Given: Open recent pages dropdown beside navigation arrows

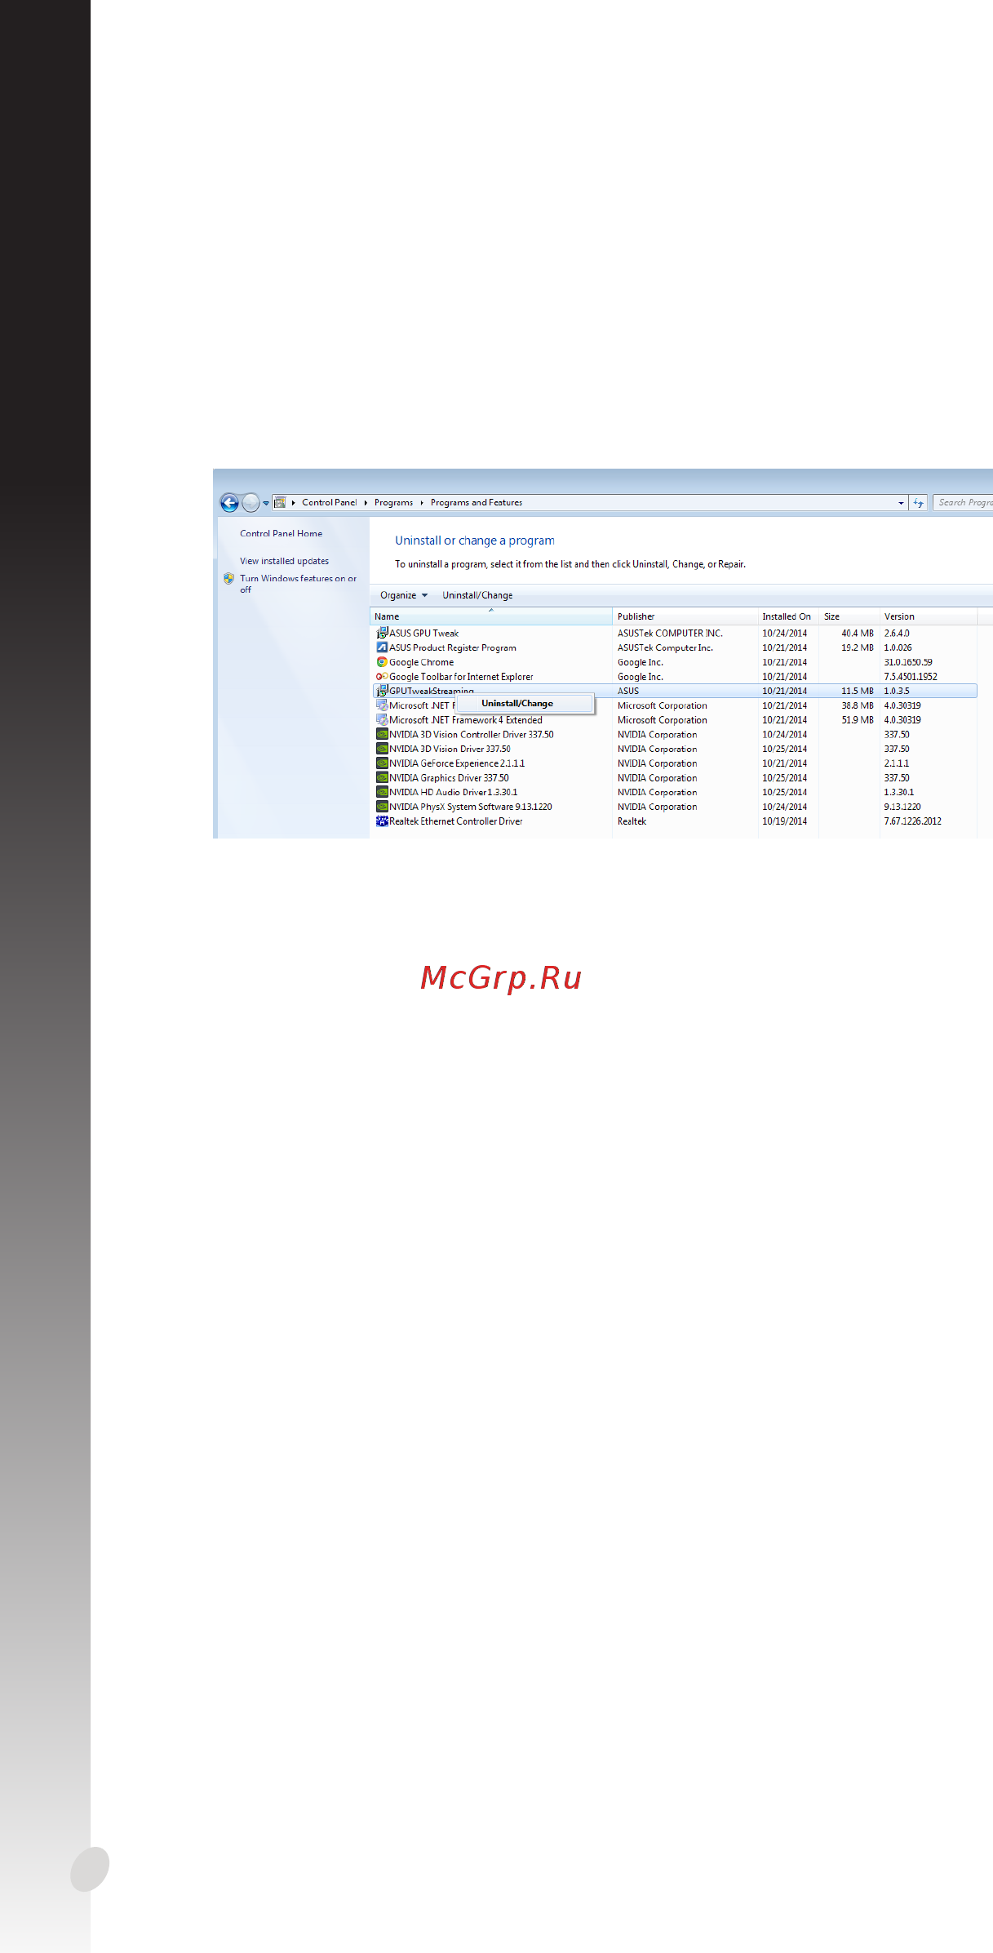Looking at the screenshot, I should (x=266, y=503).
